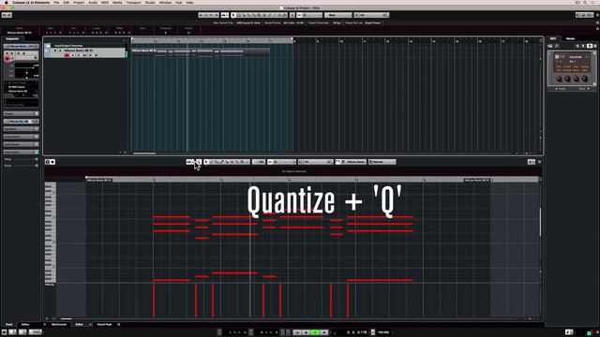Select Range Selection tool in project toolbar
The image size is (600, 337).
pos(239,15)
